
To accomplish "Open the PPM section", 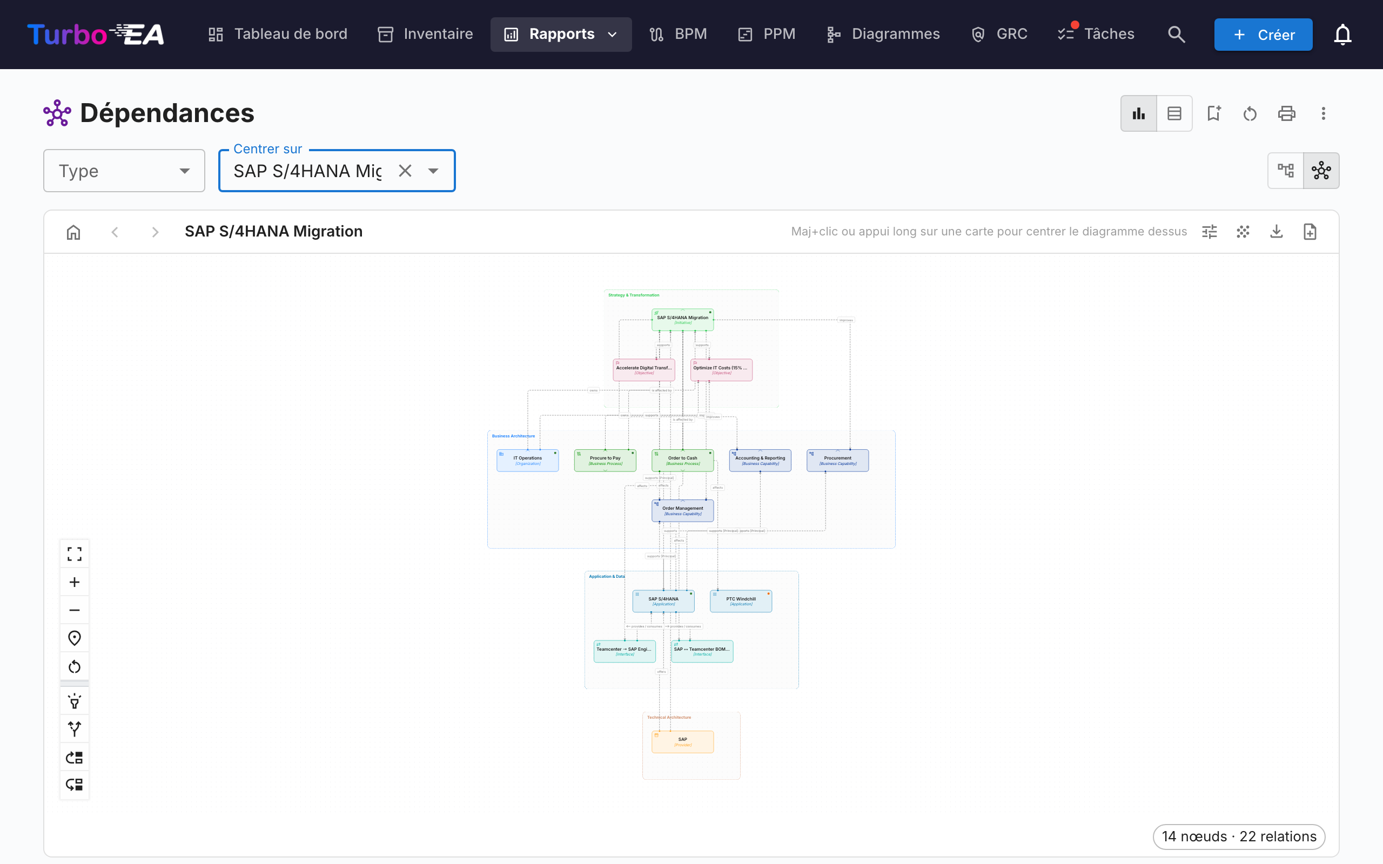I will click(767, 34).
